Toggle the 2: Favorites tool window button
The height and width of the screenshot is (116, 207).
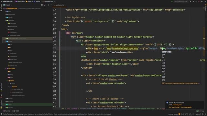click(x=1, y=87)
